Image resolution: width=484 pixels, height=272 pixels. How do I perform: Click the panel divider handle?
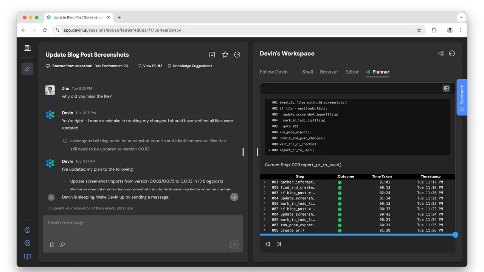pos(257,152)
